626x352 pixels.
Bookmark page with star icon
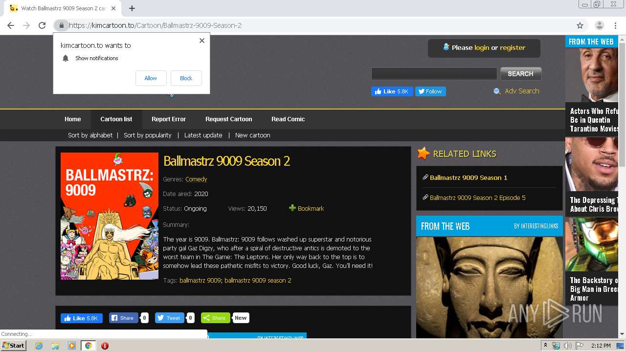click(x=580, y=25)
